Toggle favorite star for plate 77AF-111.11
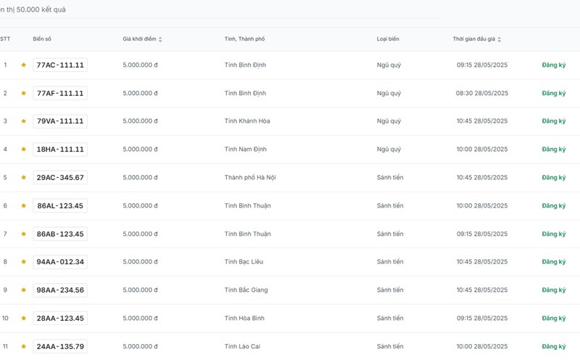The height and width of the screenshot is (360, 580). coord(23,94)
